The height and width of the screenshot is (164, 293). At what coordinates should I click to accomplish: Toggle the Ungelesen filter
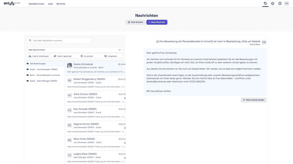click(x=111, y=56)
